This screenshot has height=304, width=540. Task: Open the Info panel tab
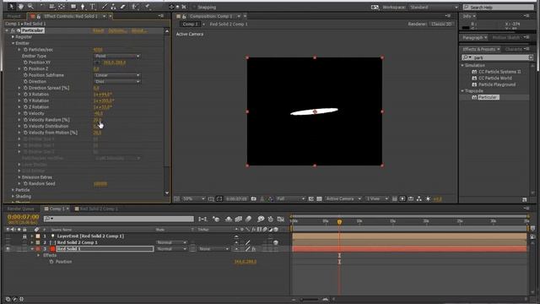point(467,16)
